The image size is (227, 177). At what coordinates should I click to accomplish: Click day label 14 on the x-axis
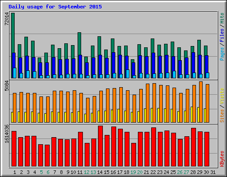(100, 172)
